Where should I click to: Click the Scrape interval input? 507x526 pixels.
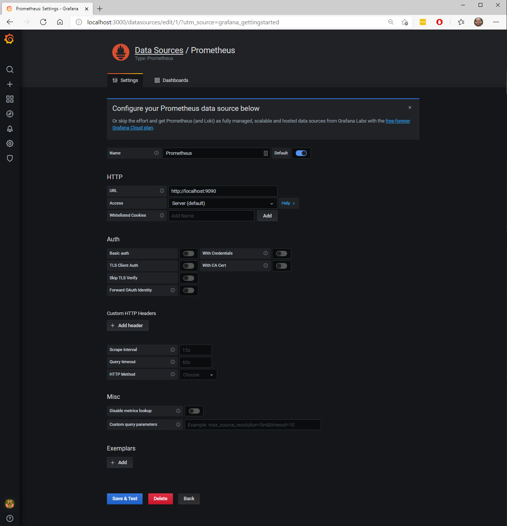[x=195, y=350]
